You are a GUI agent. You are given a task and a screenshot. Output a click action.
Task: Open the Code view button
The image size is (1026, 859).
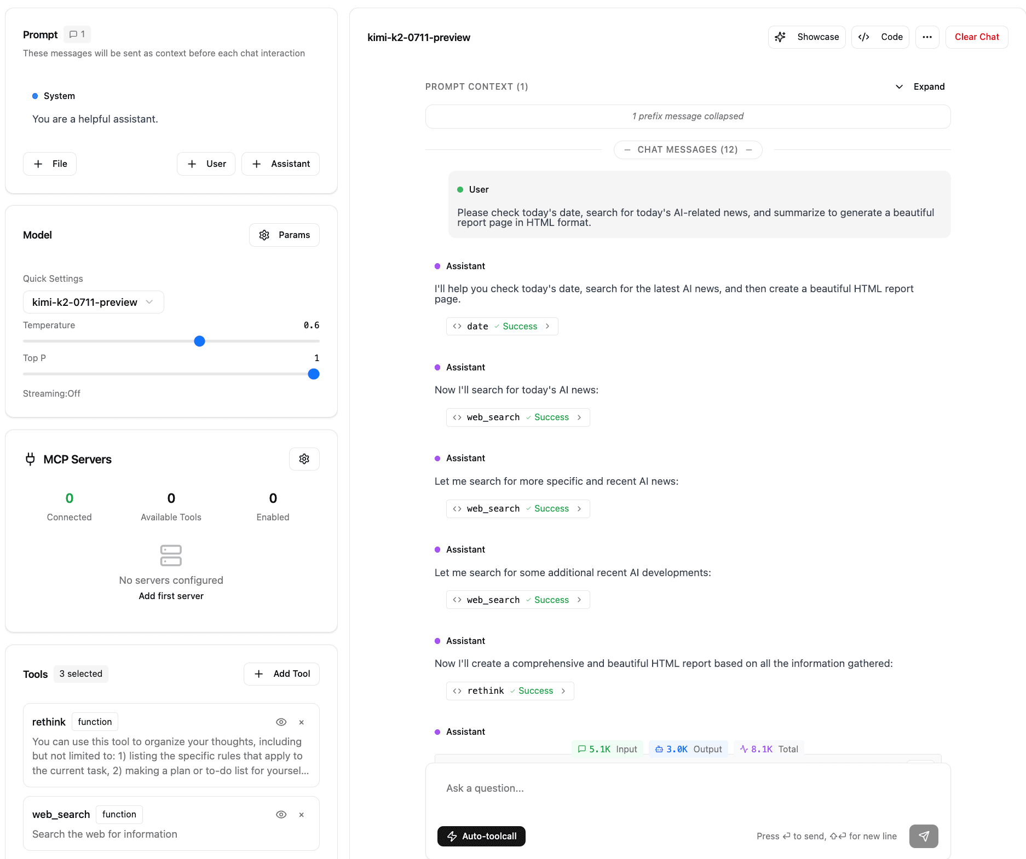click(880, 37)
